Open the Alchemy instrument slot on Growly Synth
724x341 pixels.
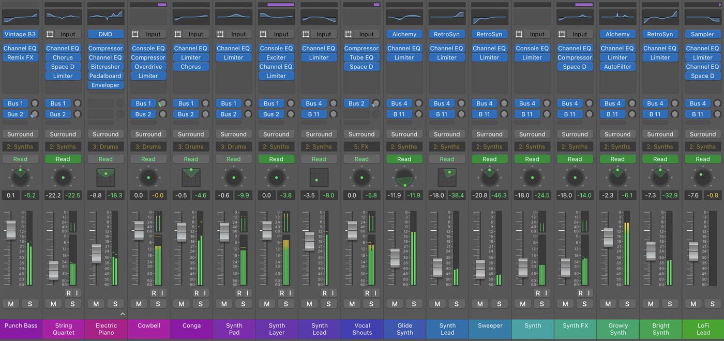click(x=617, y=34)
